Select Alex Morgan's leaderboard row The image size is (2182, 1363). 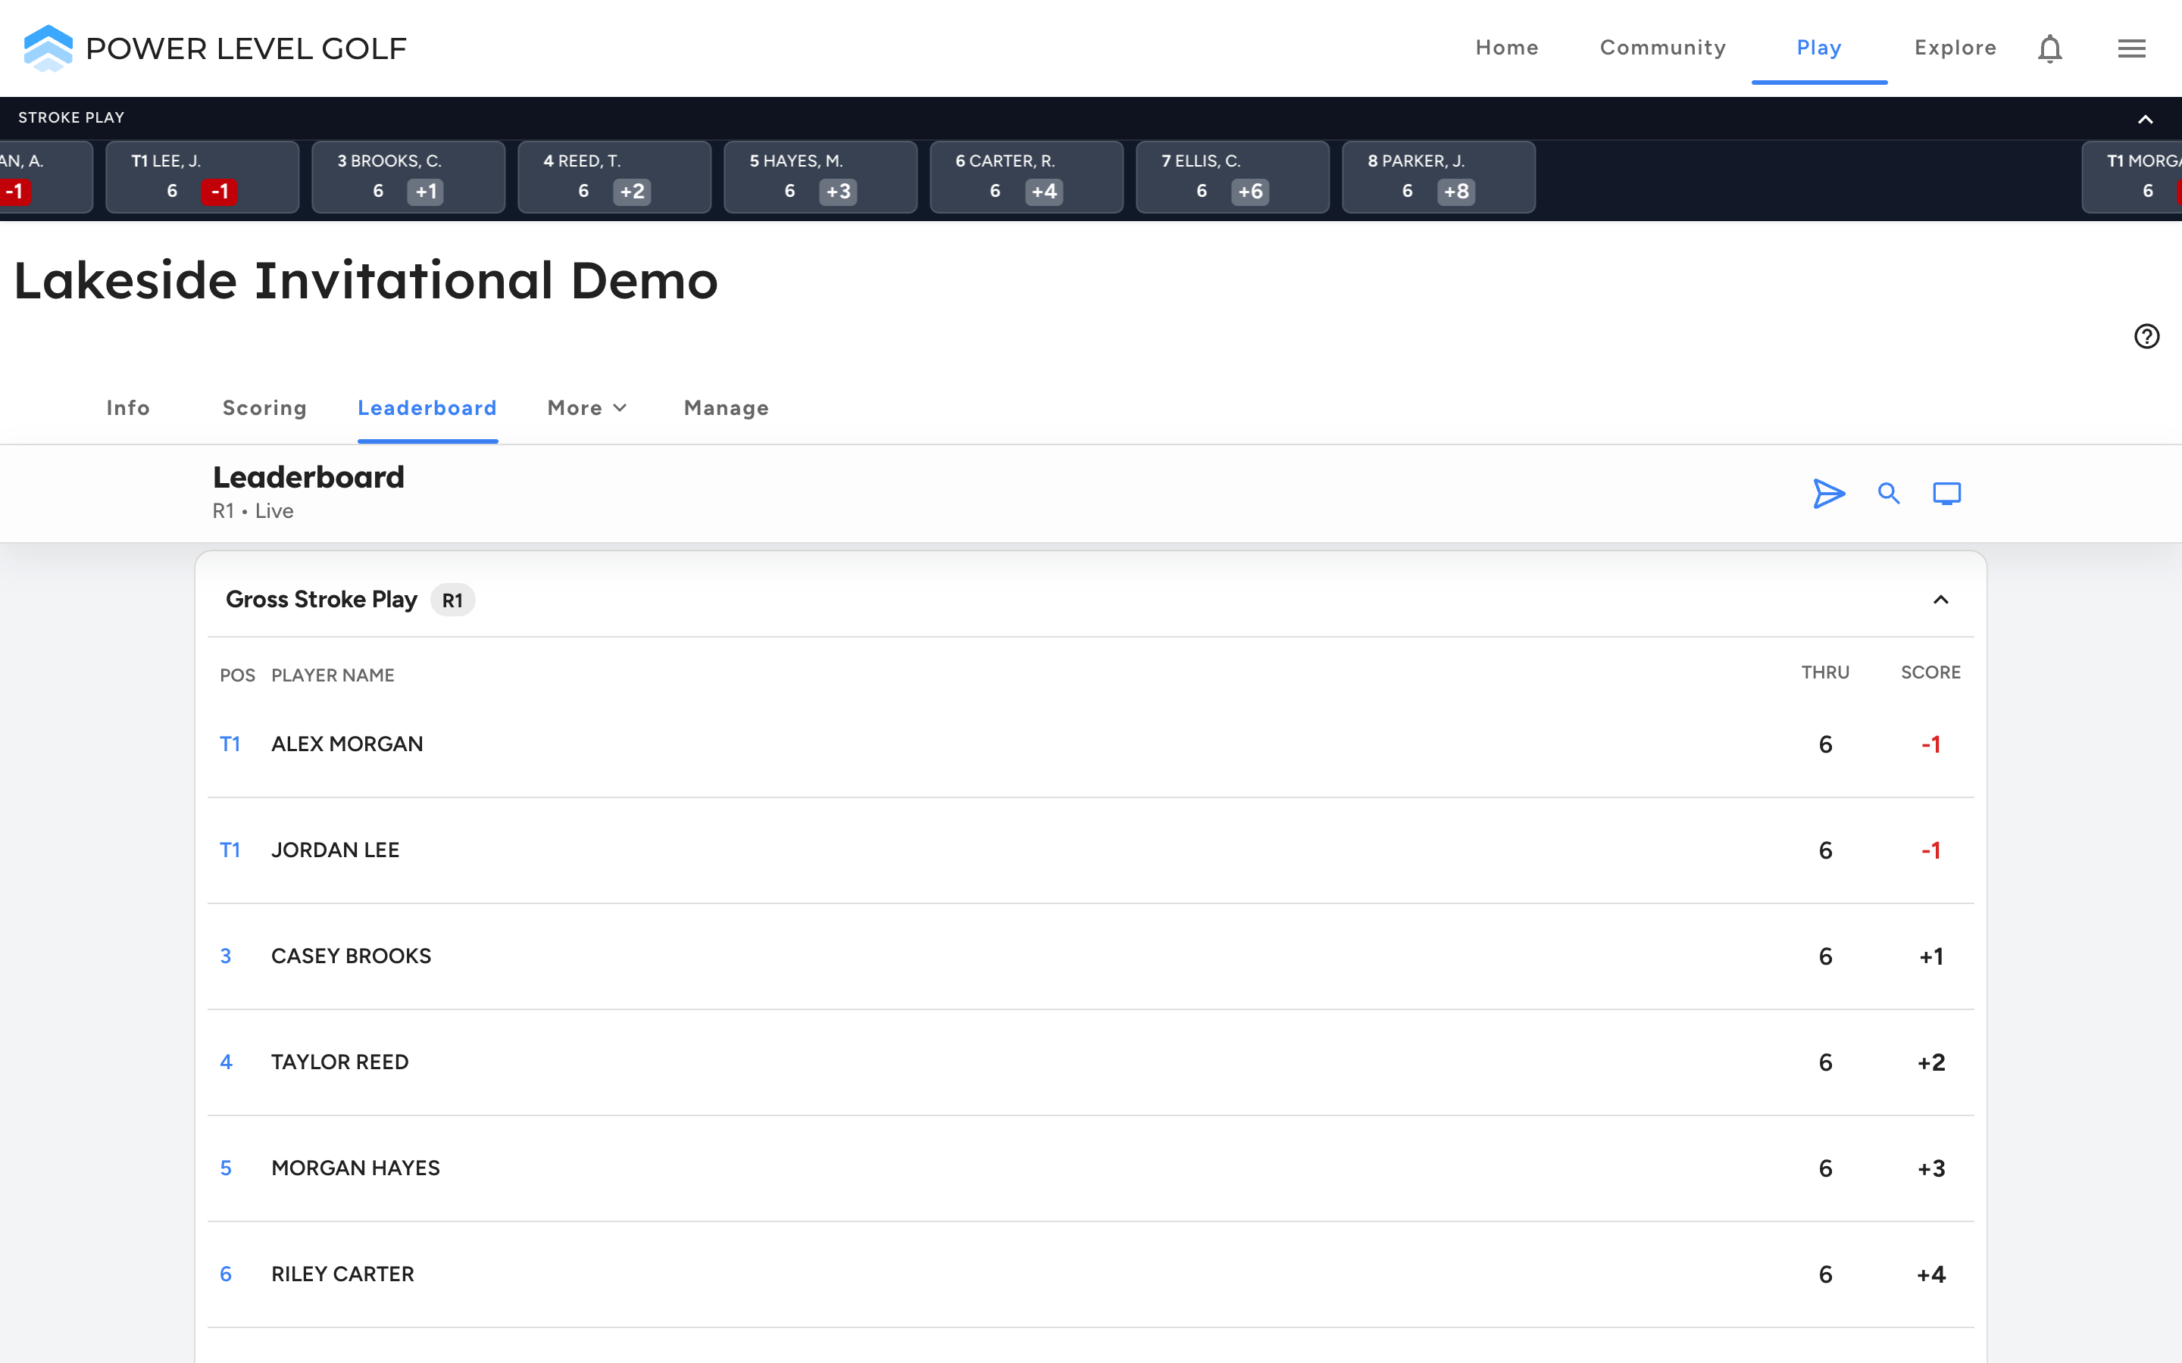1090,744
